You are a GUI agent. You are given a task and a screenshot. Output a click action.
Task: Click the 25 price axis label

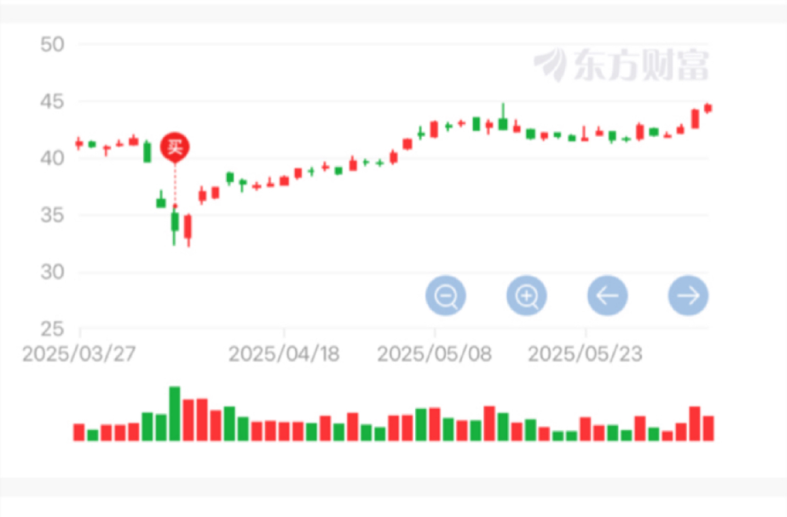tap(52, 329)
